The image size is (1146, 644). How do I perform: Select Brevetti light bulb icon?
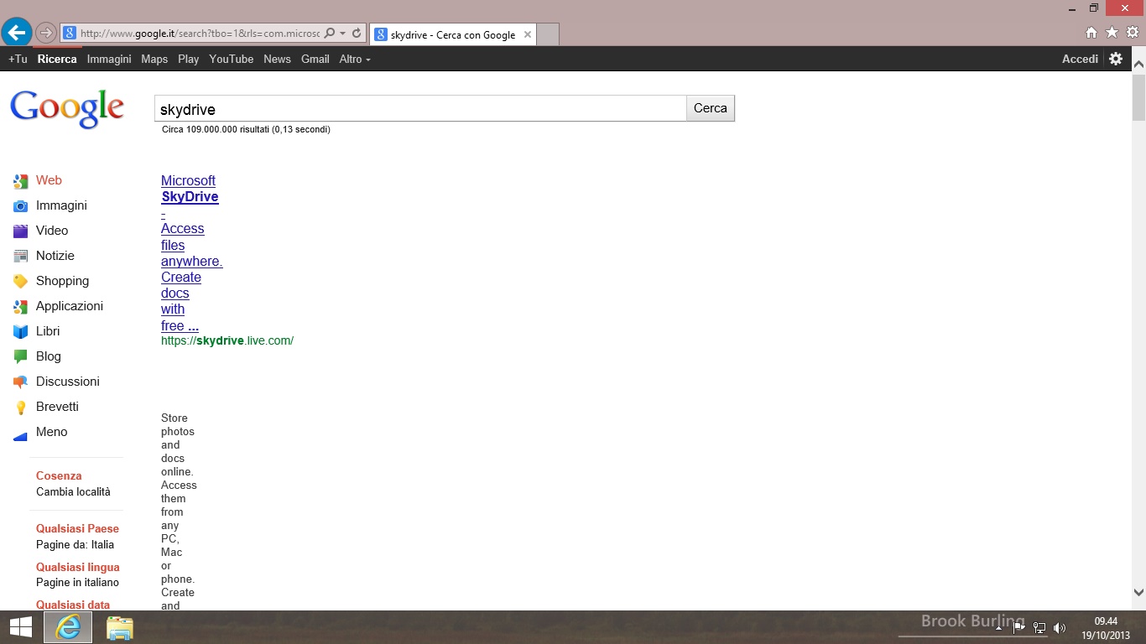click(21, 408)
